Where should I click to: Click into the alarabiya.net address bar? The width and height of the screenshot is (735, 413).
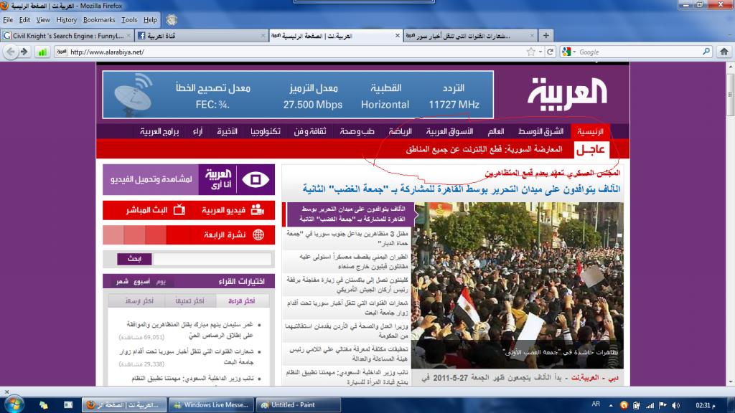point(287,52)
